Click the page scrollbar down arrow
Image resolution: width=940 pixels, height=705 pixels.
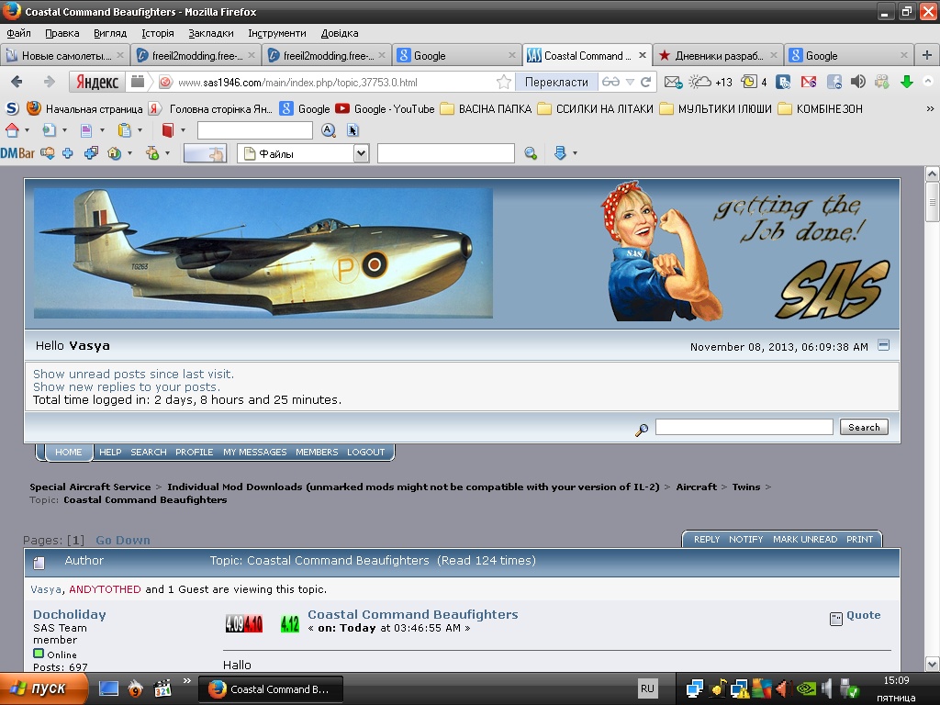point(932,664)
